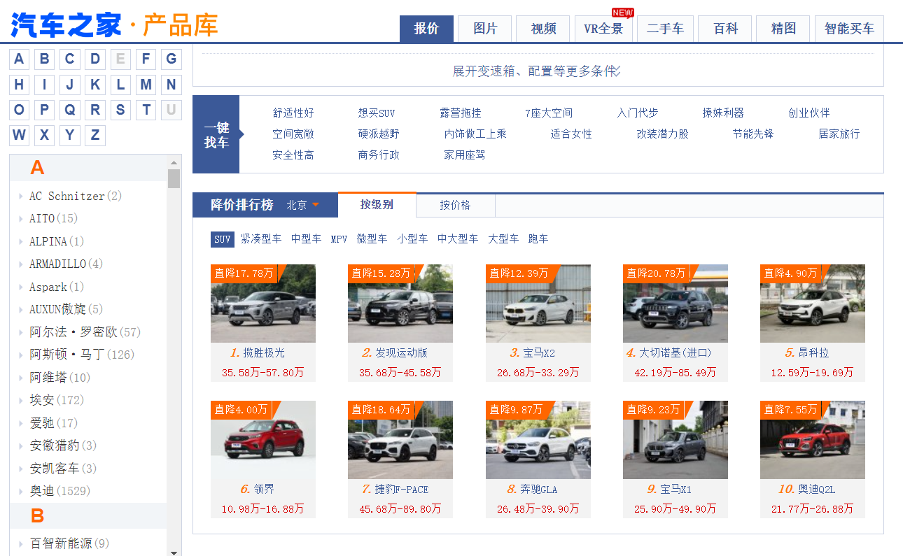Open the 捷豹F-PACE model link
Viewport: 903px width, 556px height.
pos(400,489)
